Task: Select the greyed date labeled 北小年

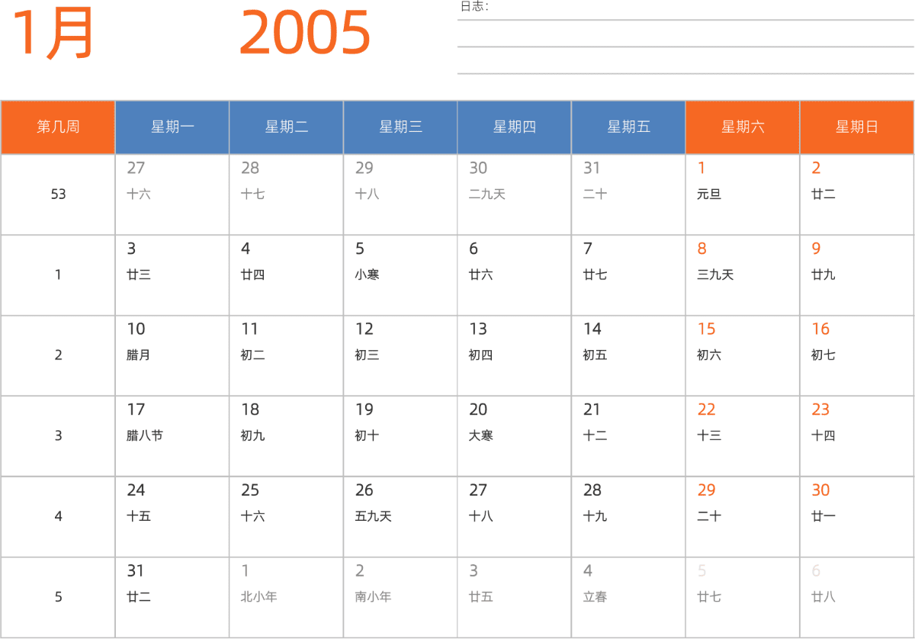Action: point(287,598)
